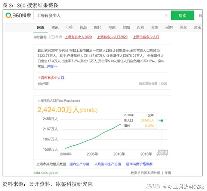Click 反馈 beside 搜索精选摘要

(164, 84)
